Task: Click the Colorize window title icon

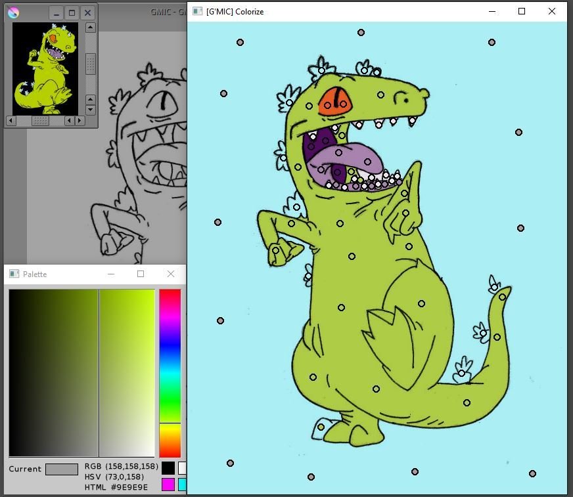Action: click(197, 11)
